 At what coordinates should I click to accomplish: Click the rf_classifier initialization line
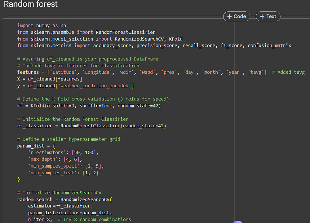(x=91, y=126)
